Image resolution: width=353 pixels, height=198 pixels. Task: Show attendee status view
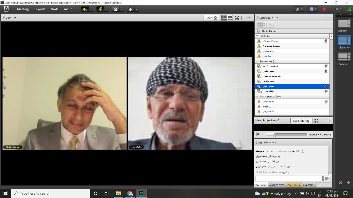pos(271,24)
